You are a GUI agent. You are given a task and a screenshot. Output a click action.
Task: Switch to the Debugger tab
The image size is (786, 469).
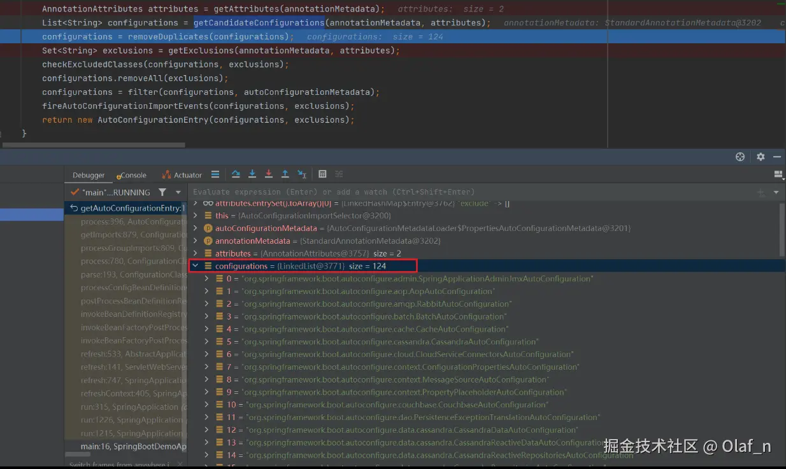89,175
